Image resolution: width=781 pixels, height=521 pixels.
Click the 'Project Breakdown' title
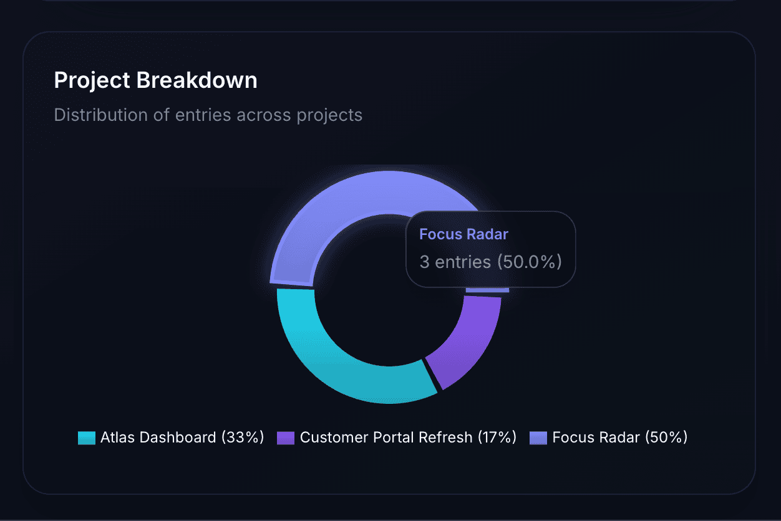[155, 80]
